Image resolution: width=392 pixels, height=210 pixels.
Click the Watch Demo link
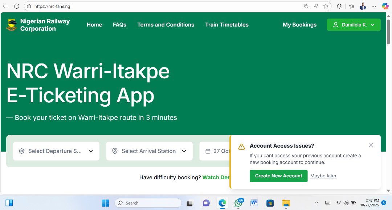tap(216, 177)
